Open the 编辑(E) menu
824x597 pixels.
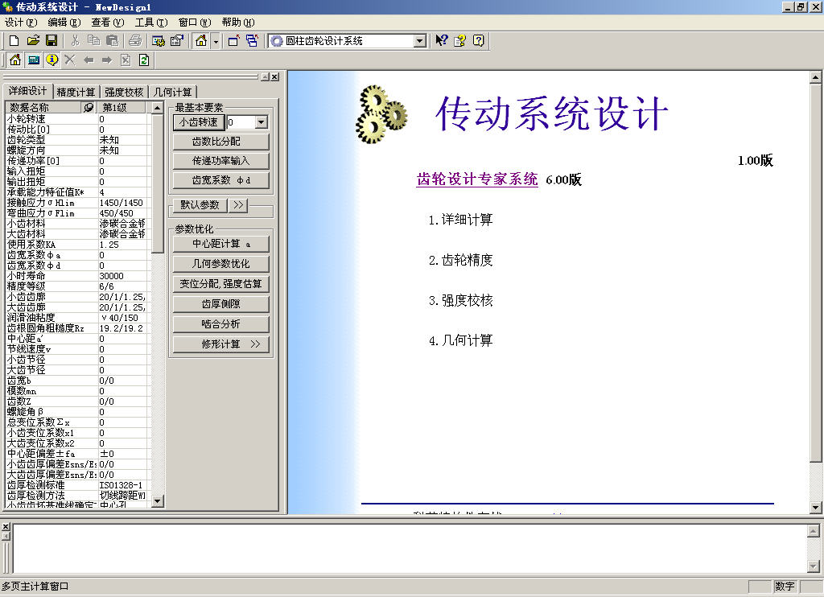tap(64, 22)
